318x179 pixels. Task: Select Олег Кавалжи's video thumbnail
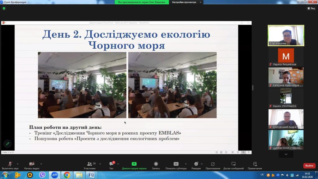pos(286,35)
